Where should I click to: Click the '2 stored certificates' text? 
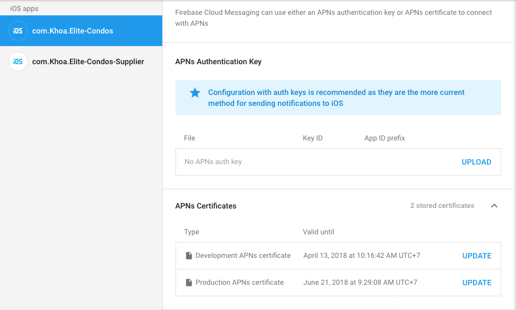pyautogui.click(x=442, y=206)
